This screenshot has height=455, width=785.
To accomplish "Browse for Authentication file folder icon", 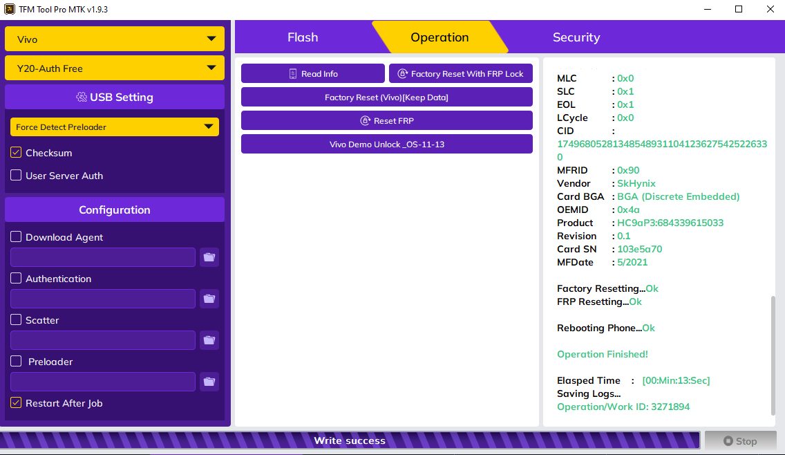I will [x=209, y=299].
